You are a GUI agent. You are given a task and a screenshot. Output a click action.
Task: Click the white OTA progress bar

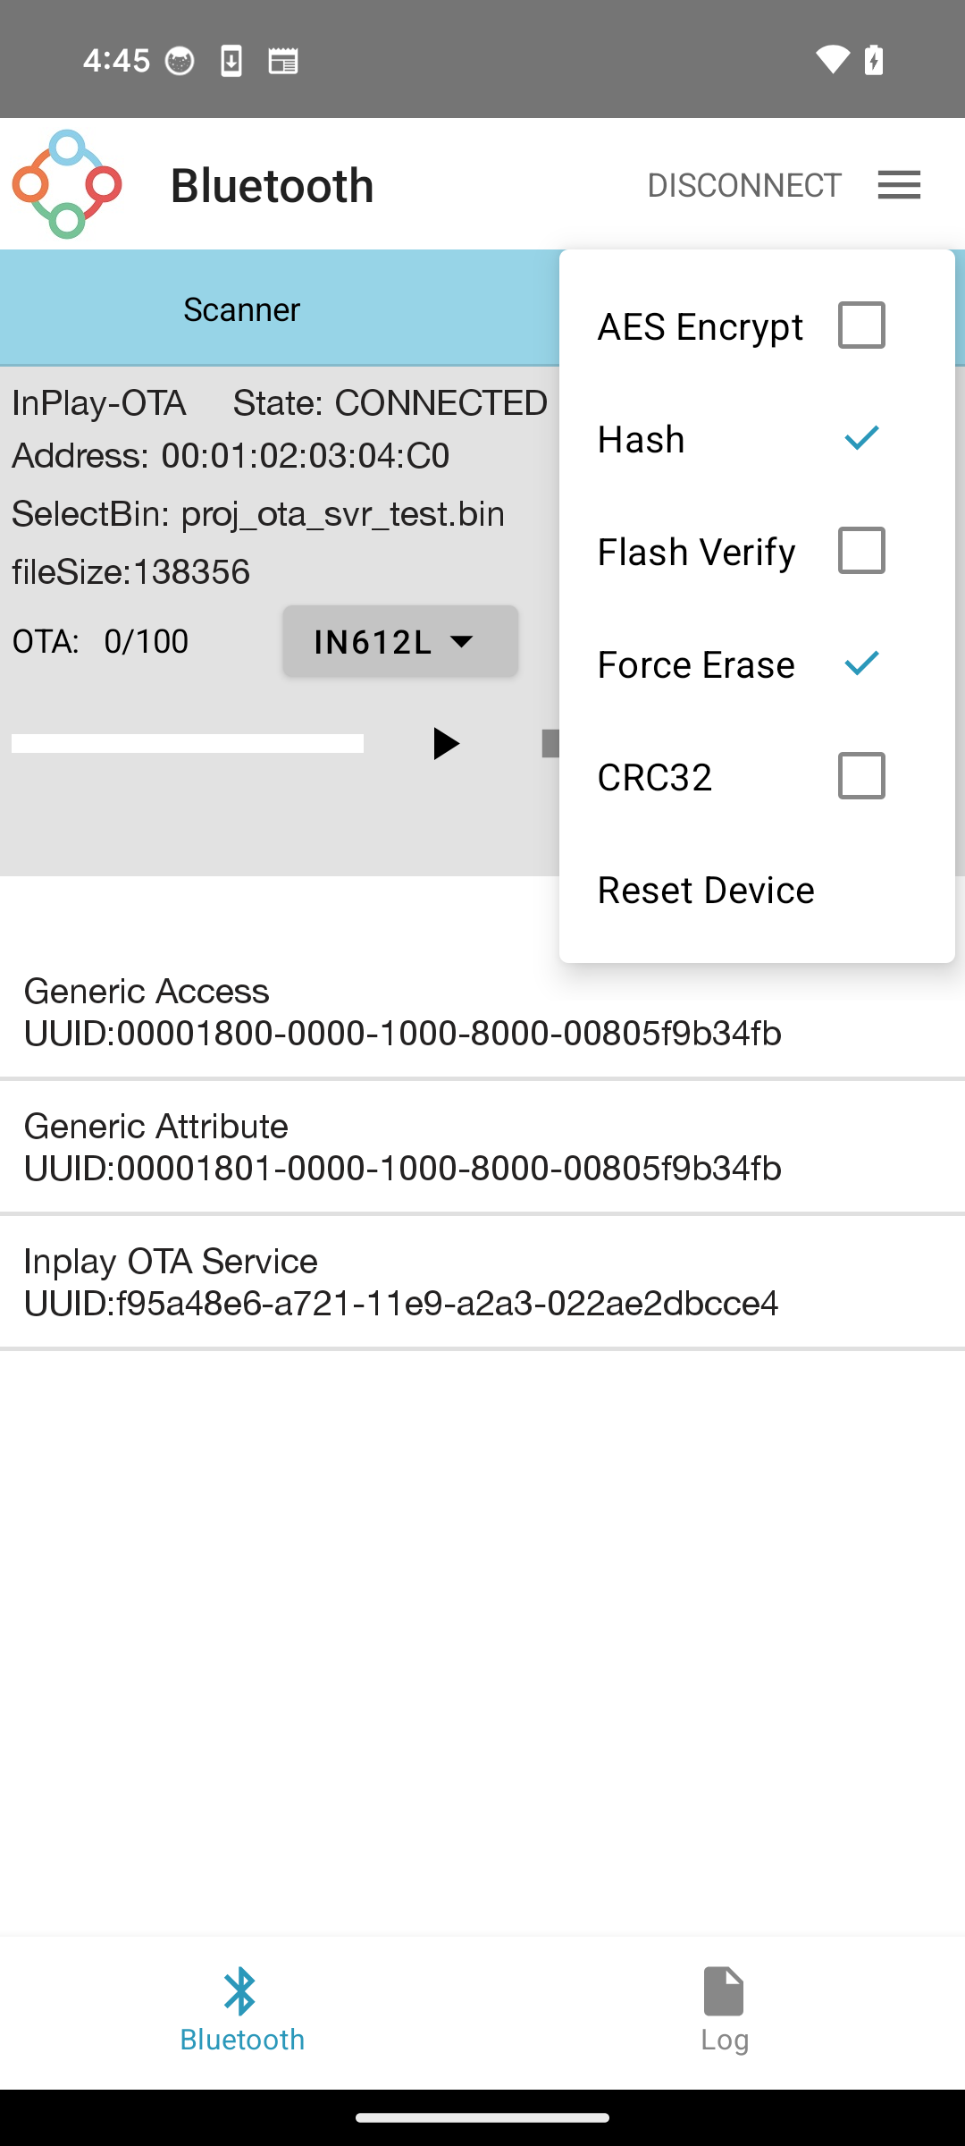[x=188, y=743]
